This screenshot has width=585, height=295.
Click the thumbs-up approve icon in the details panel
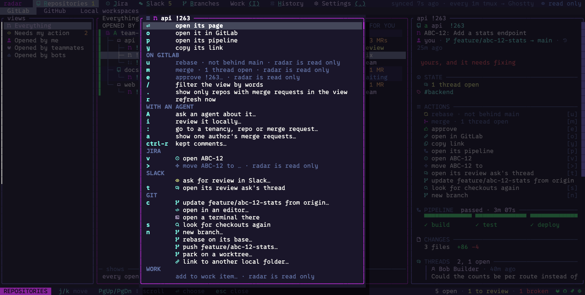click(426, 129)
